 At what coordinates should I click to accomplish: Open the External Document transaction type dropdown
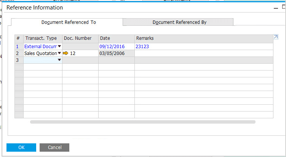tap(59, 46)
